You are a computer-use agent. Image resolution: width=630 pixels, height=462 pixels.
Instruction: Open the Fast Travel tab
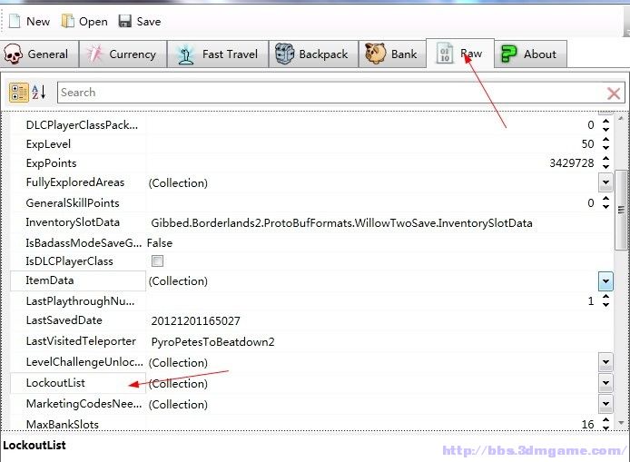[218, 54]
